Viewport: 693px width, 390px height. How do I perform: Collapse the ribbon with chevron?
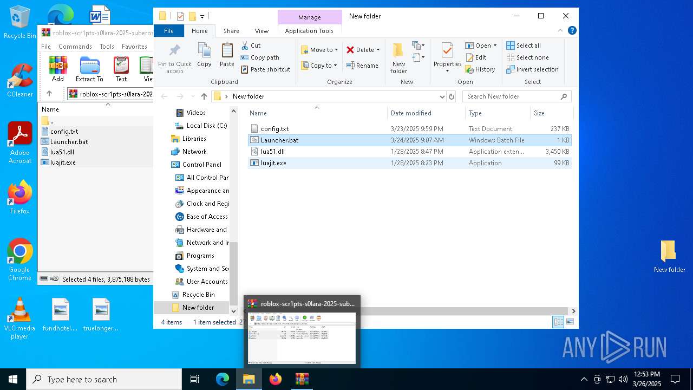(561, 31)
